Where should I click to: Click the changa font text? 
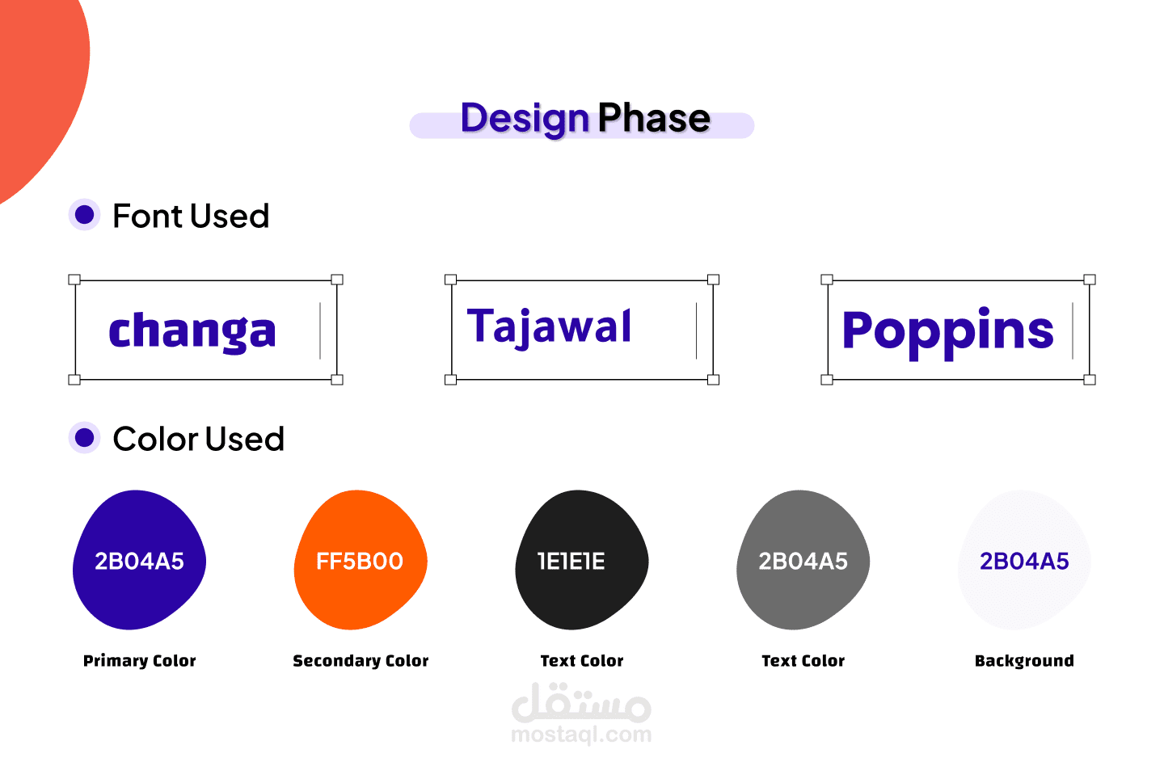pyautogui.click(x=192, y=330)
